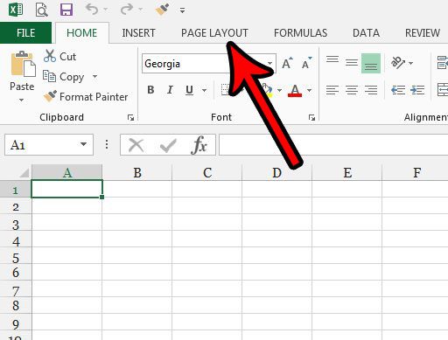The width and height of the screenshot is (448, 340).
Task: Open the FILE tab
Action: 25,32
